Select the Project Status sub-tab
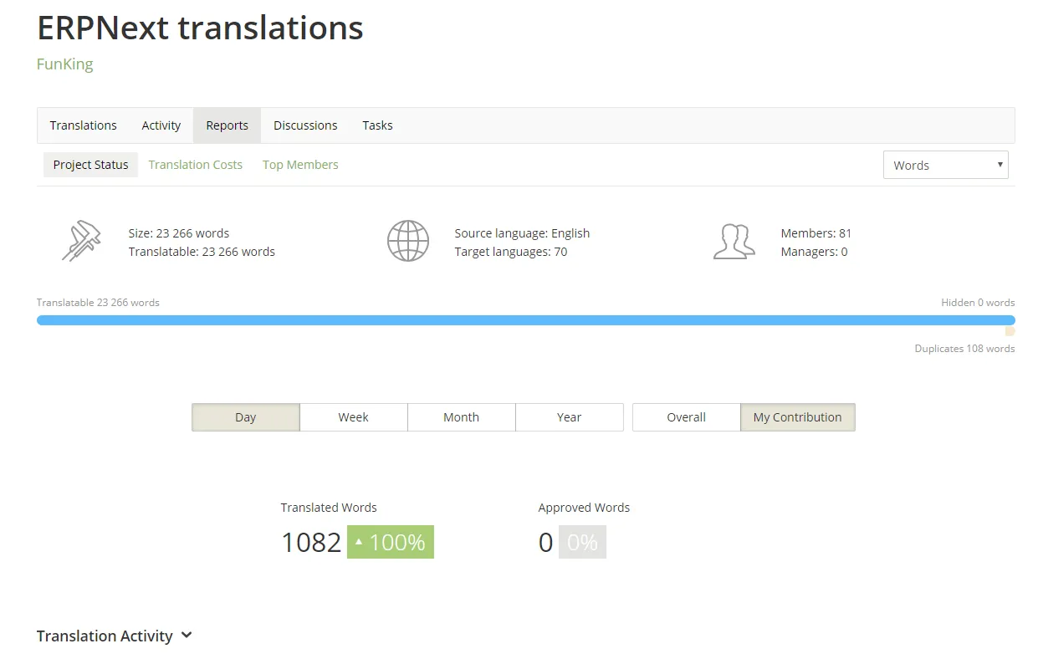 tap(90, 165)
